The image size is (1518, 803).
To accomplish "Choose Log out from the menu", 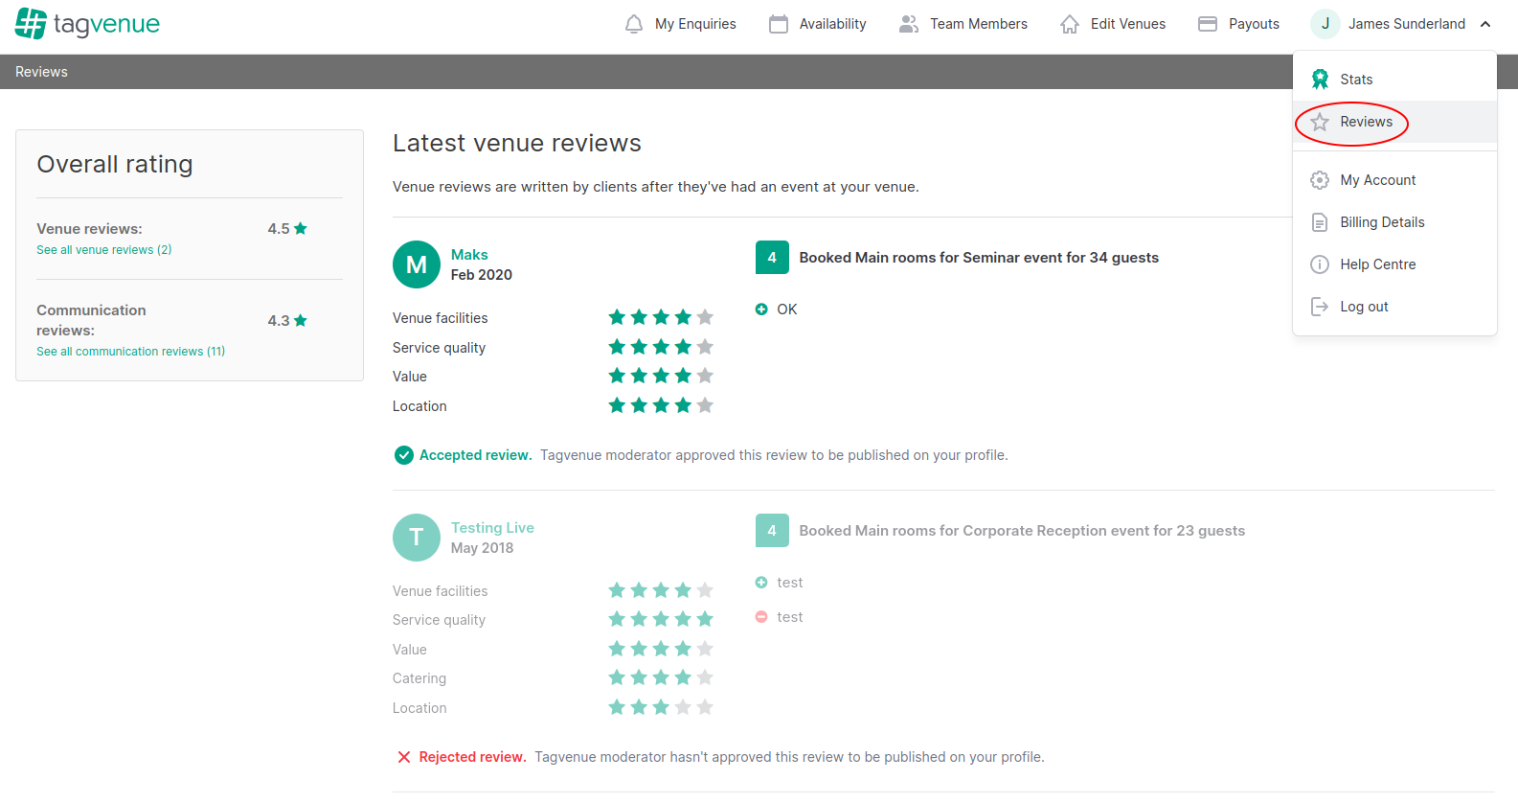I will (1394, 307).
